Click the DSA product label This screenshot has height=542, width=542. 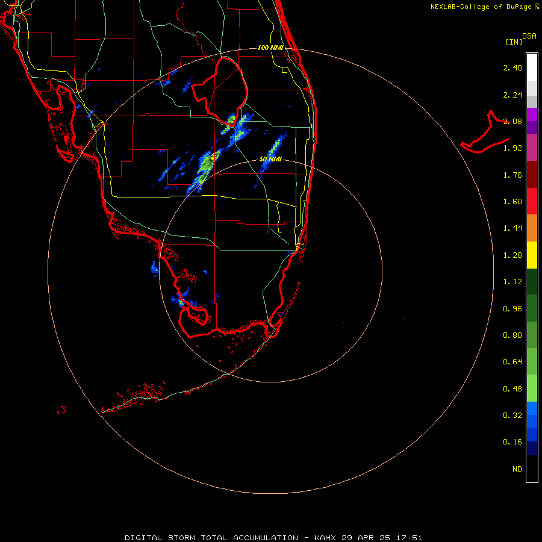529,36
